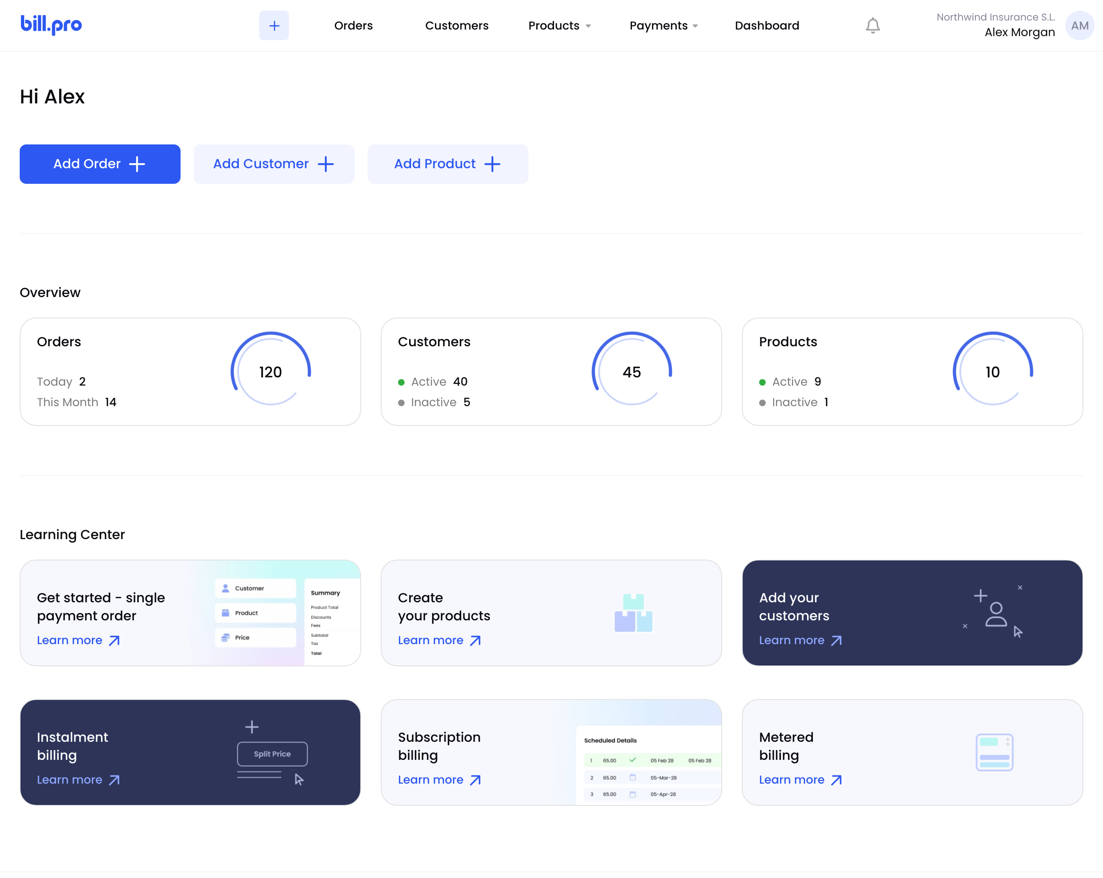
Task: Open Learn more for single payment order
Action: (78, 640)
